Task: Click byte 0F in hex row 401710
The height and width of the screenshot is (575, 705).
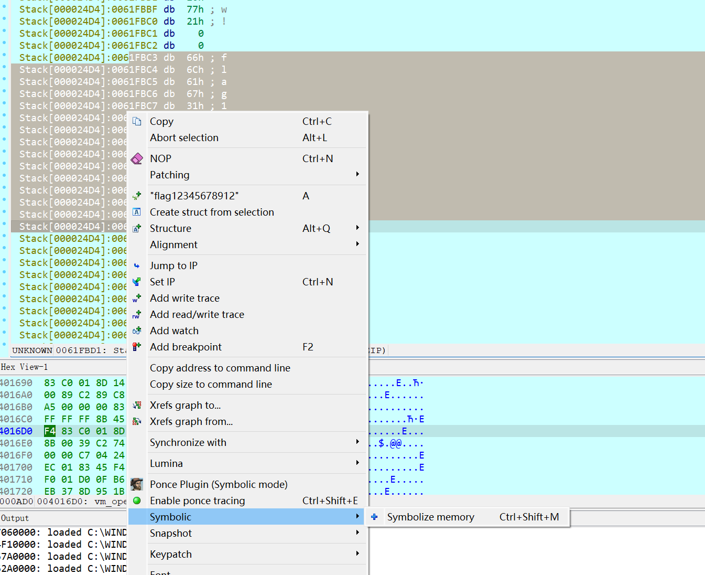Action: [102, 480]
